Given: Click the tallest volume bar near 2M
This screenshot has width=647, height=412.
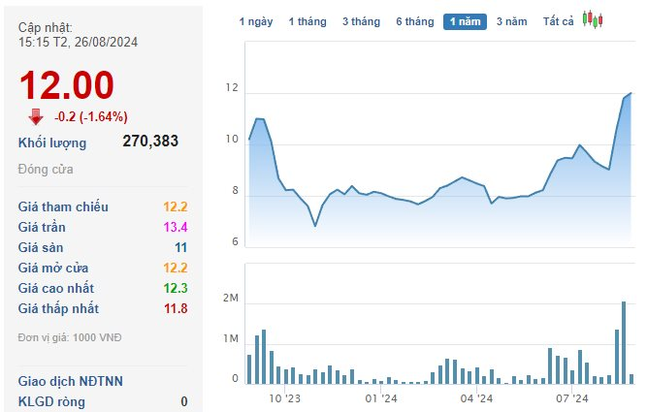Looking at the screenshot, I should 624,342.
